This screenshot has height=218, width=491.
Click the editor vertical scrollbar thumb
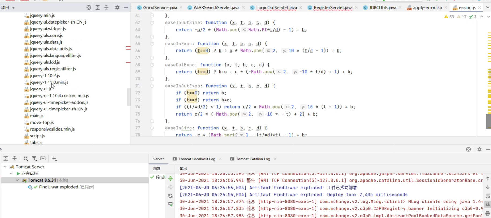point(488,121)
